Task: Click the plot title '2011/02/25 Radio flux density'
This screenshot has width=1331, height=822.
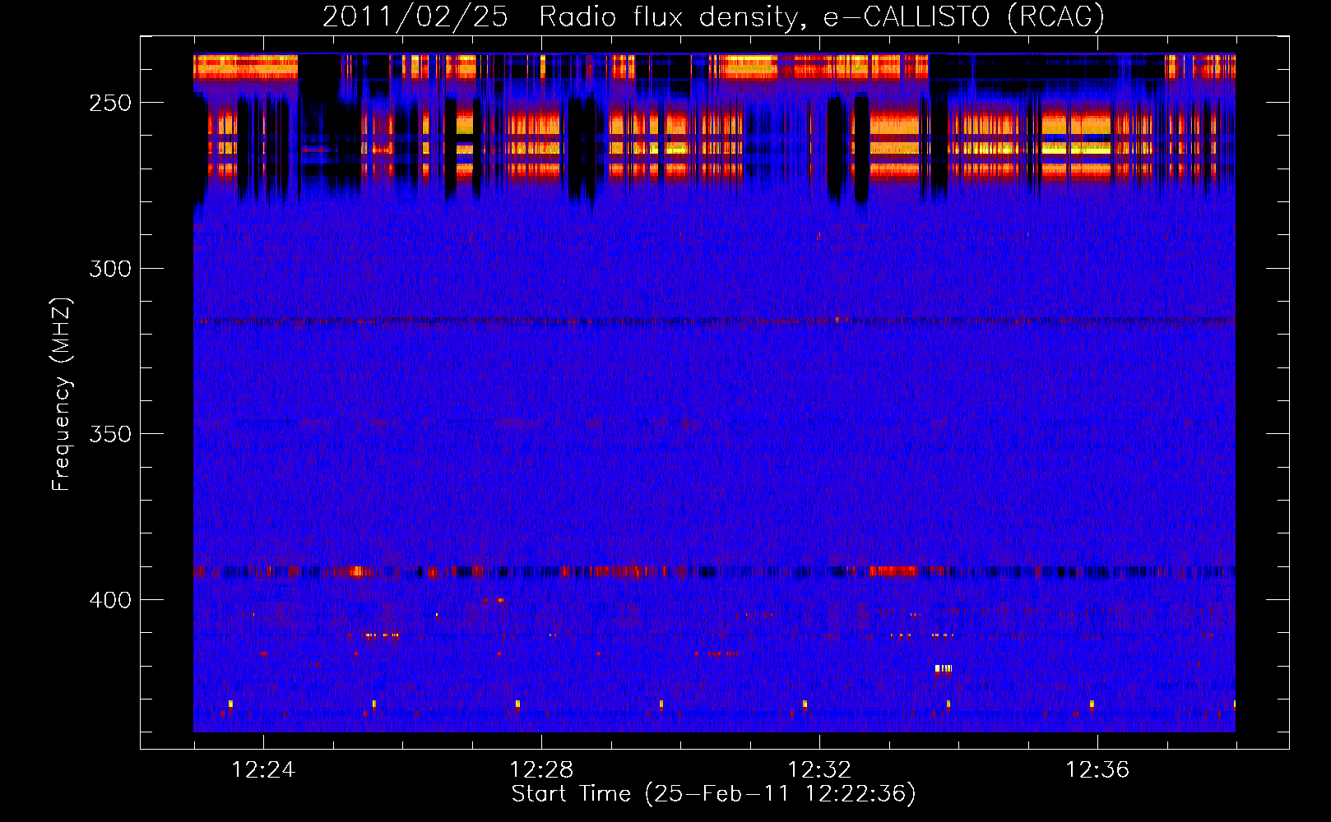Action: [x=561, y=17]
